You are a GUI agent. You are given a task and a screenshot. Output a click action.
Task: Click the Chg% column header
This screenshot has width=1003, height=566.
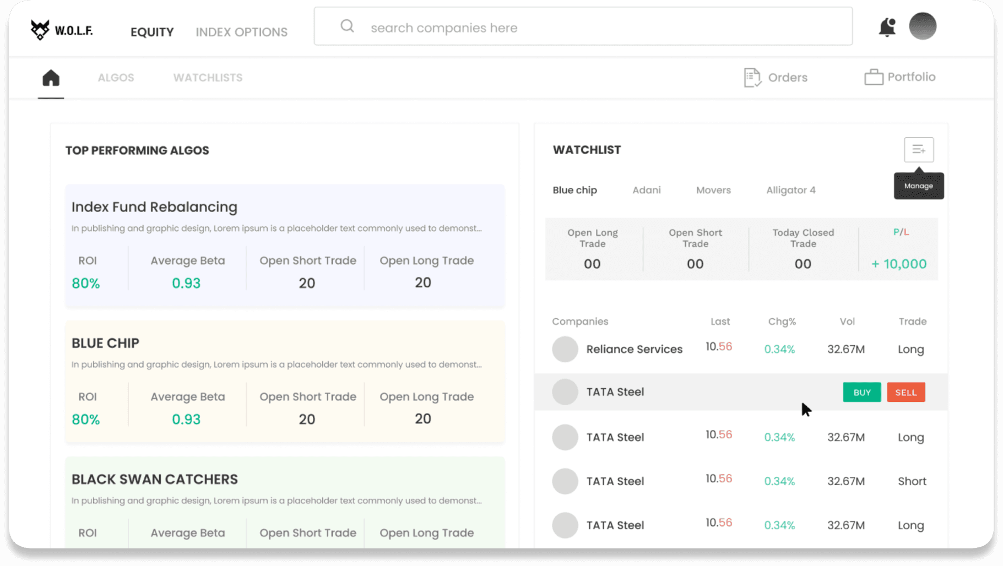782,322
